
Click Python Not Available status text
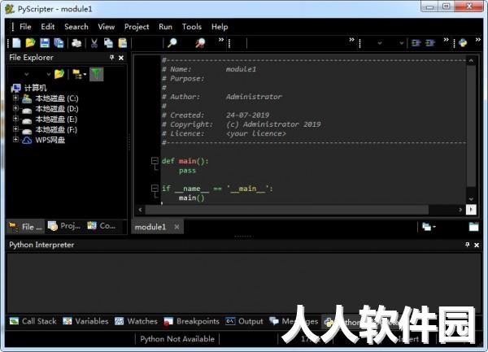click(177, 339)
